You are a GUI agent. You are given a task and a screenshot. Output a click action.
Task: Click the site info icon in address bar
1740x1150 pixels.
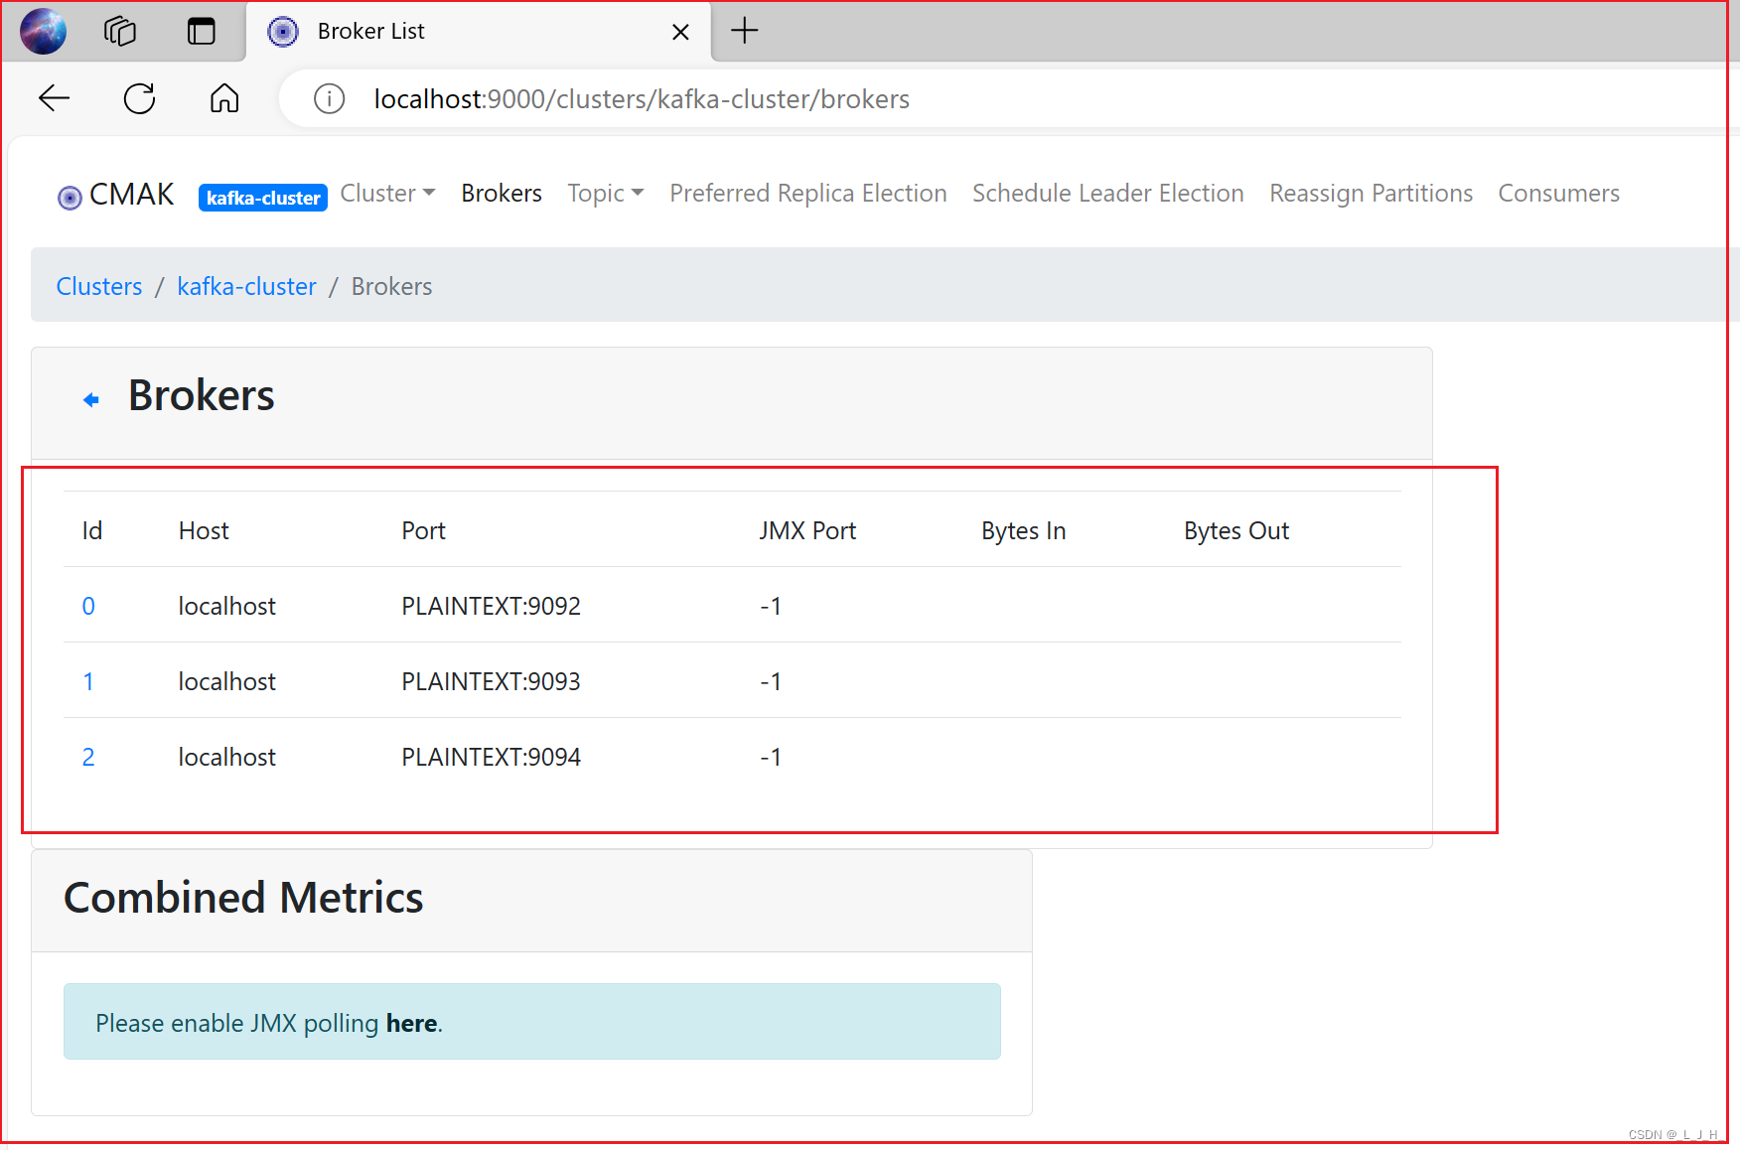pos(329,98)
